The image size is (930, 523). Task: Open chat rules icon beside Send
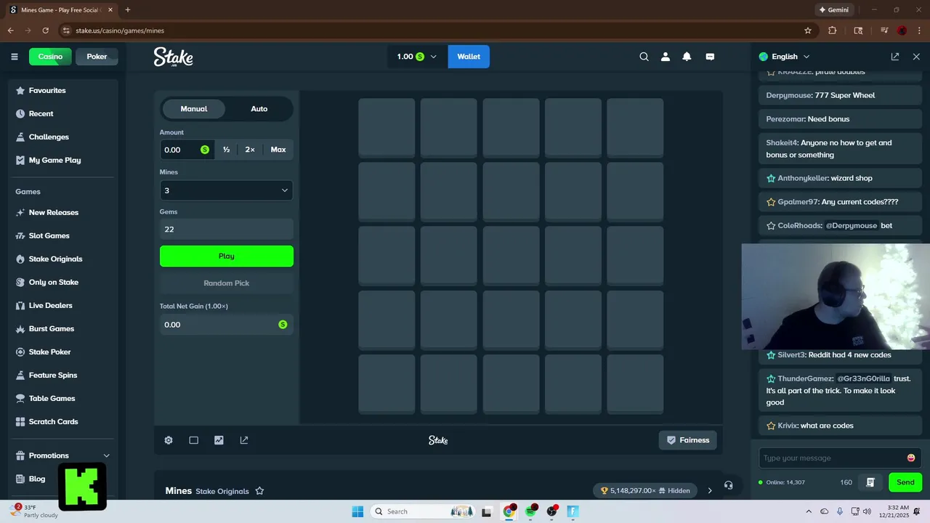[870, 482]
